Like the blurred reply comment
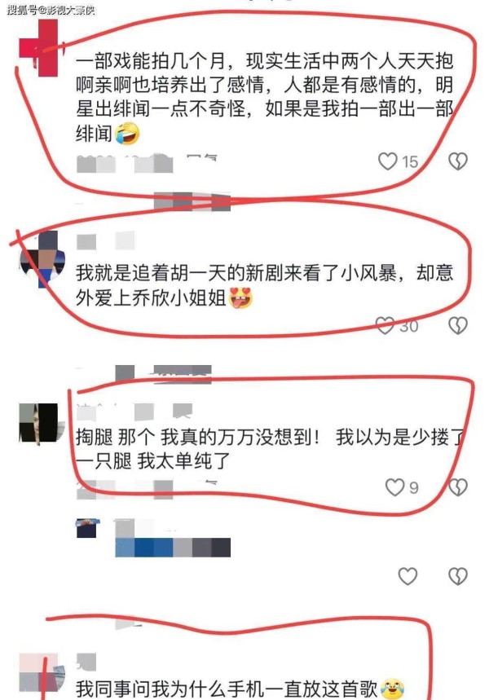This screenshot has width=489, height=700. (x=407, y=576)
